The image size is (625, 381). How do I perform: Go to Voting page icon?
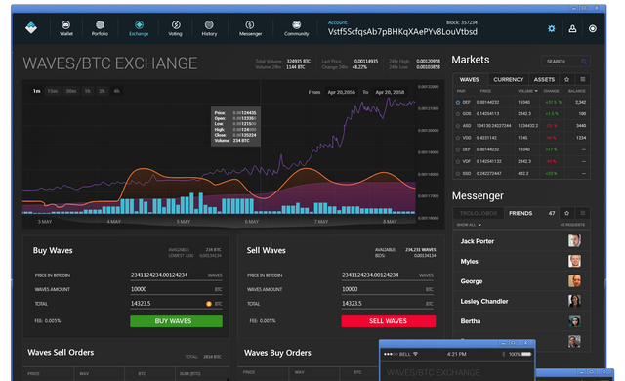pyautogui.click(x=176, y=28)
